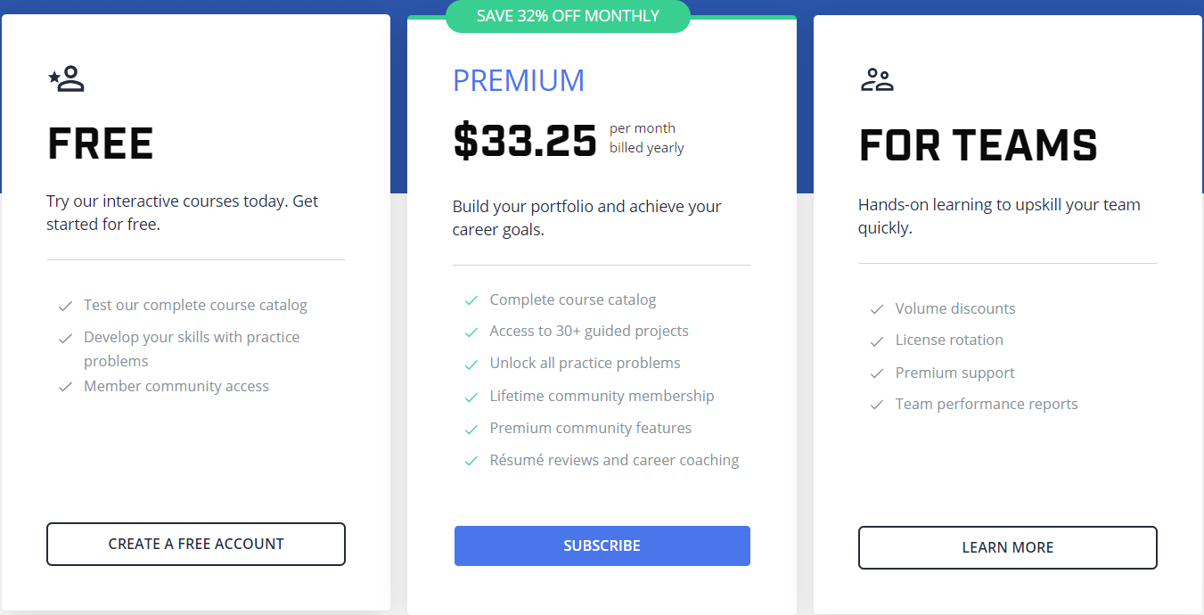This screenshot has height=615, width=1204.
Task: Click the $33.25 price label
Action: tap(524, 139)
